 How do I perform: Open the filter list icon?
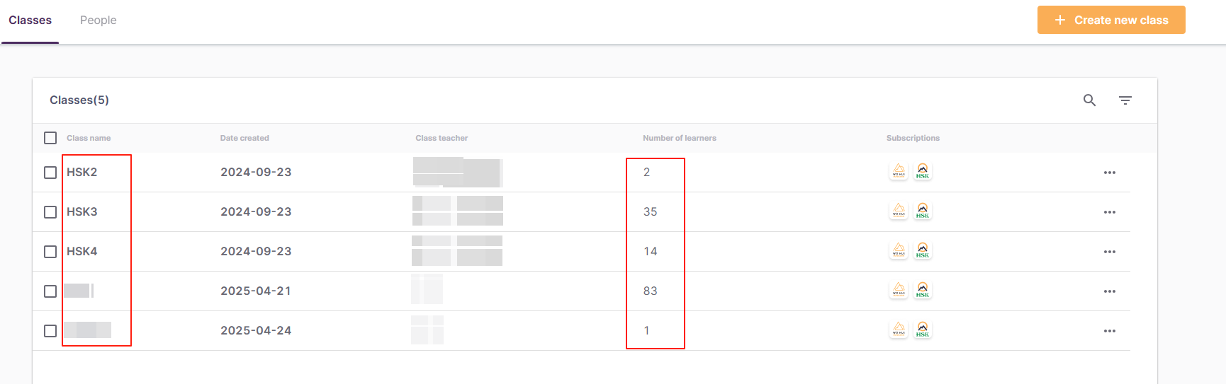pyautogui.click(x=1125, y=100)
